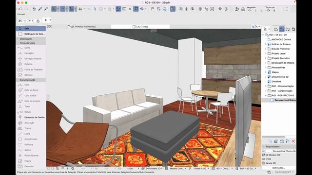Select the Elevação Interior tool
This screenshot has width=312, height=175.
click(31, 59)
